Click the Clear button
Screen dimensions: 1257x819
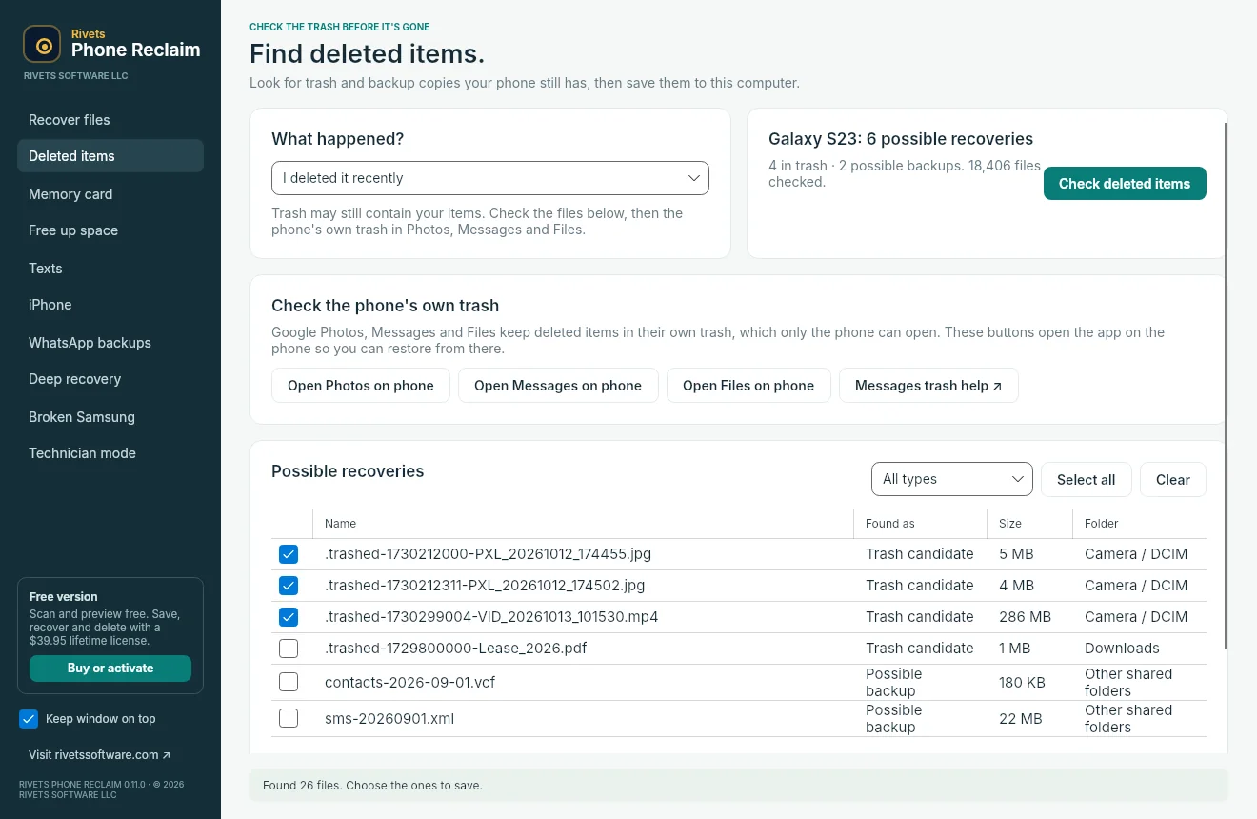click(x=1173, y=480)
